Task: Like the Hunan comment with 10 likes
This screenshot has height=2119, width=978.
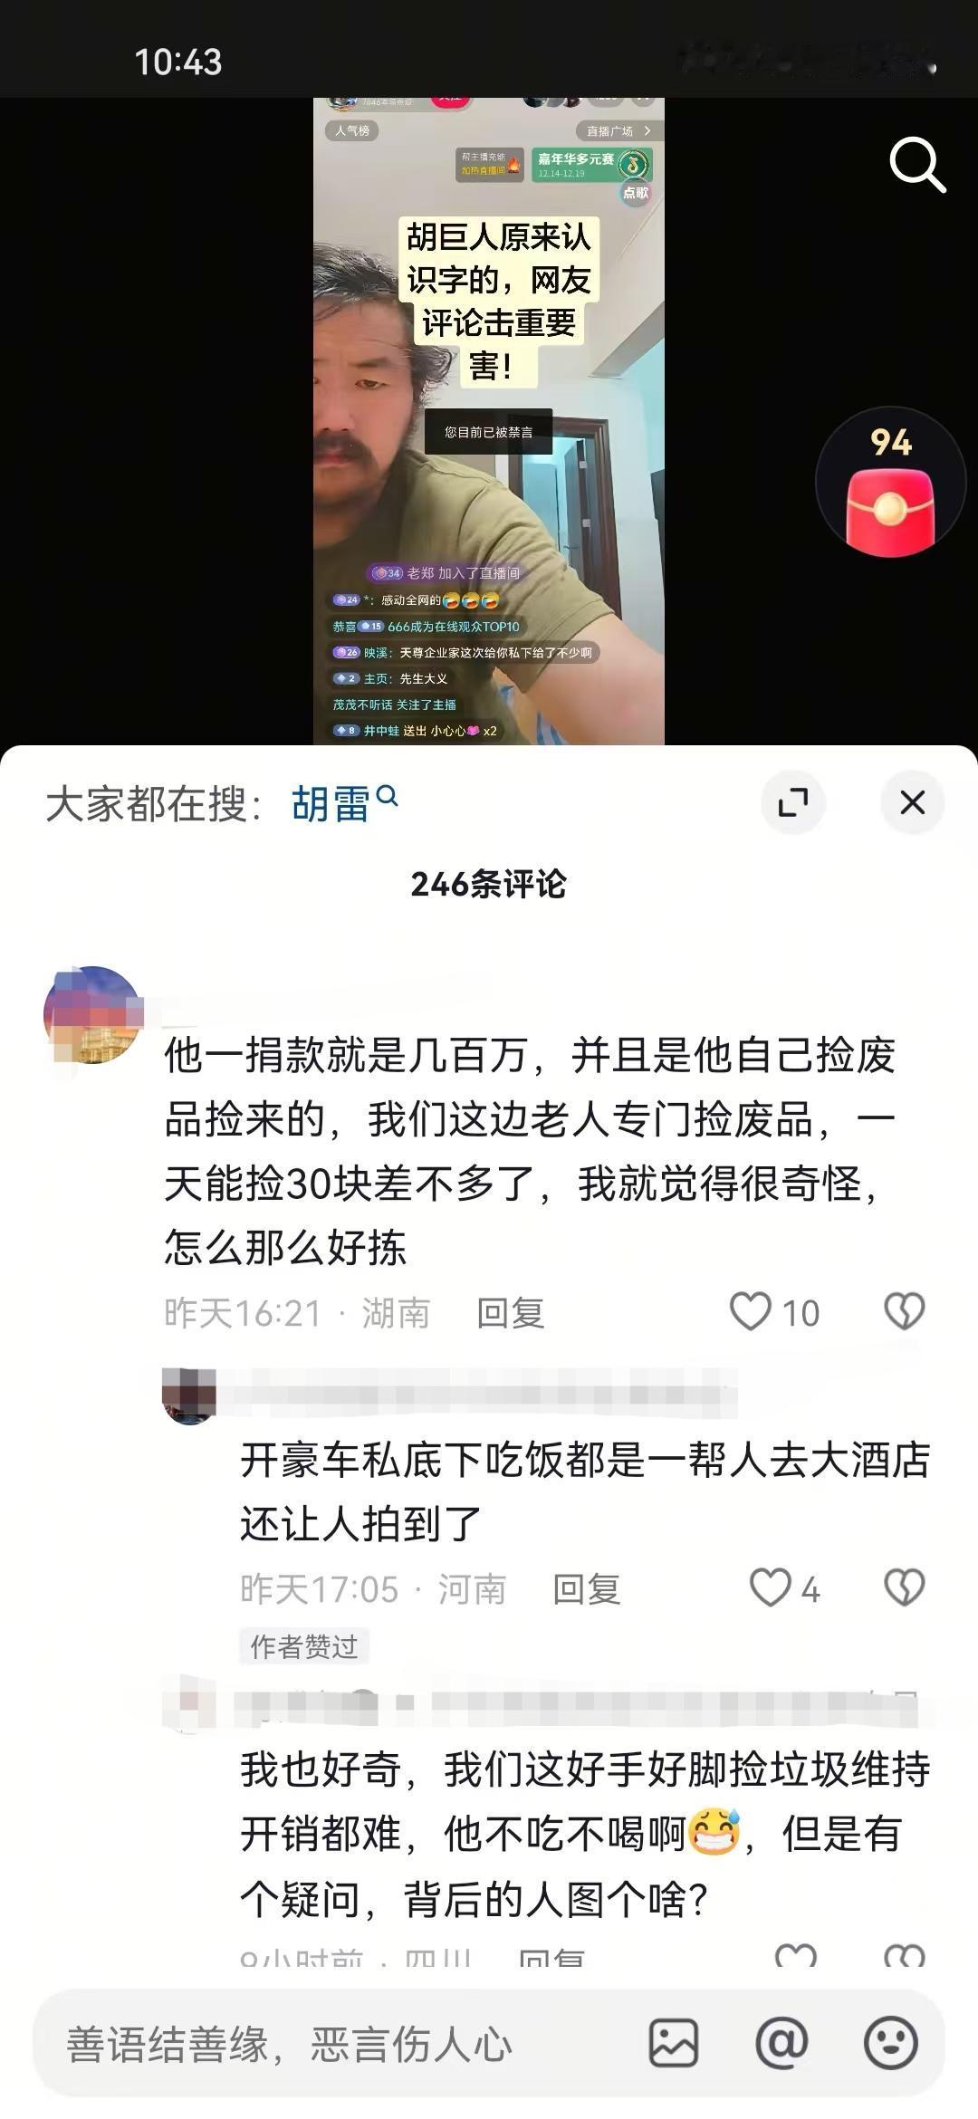Action: tap(751, 1311)
